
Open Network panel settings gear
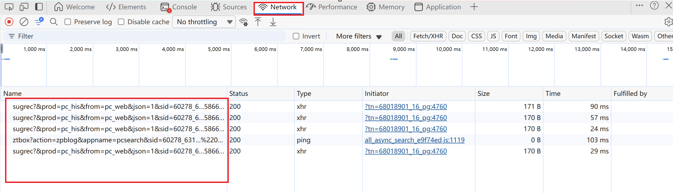click(x=668, y=22)
